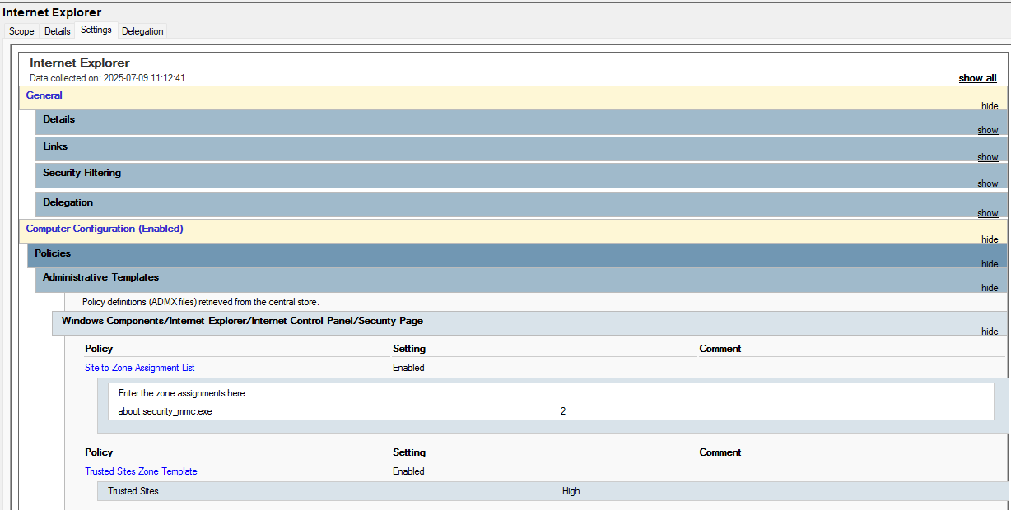Image resolution: width=1011 pixels, height=510 pixels.
Task: Open the Site to Zone Assignment List policy
Action: pyautogui.click(x=140, y=368)
